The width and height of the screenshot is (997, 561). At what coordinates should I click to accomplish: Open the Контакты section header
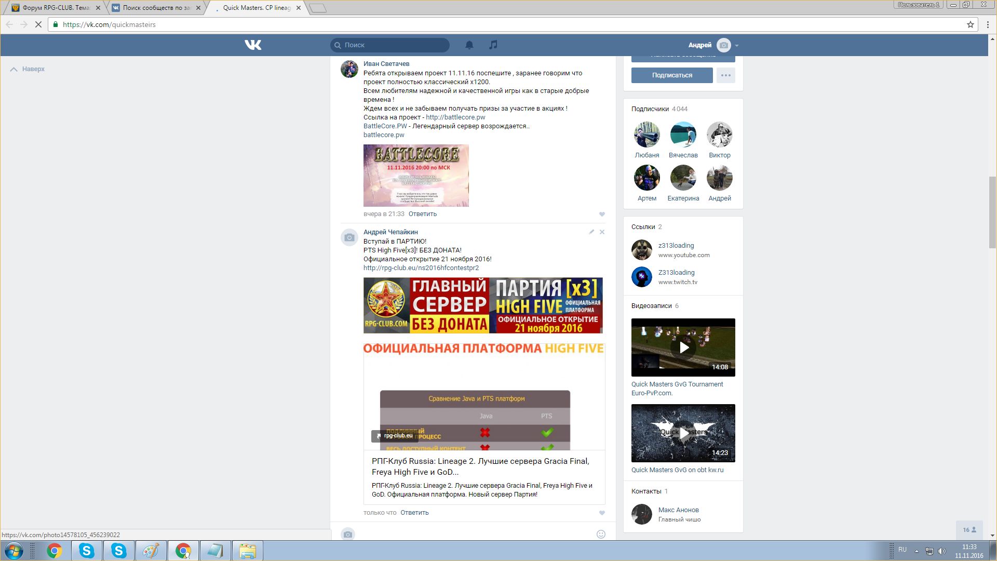point(650,491)
